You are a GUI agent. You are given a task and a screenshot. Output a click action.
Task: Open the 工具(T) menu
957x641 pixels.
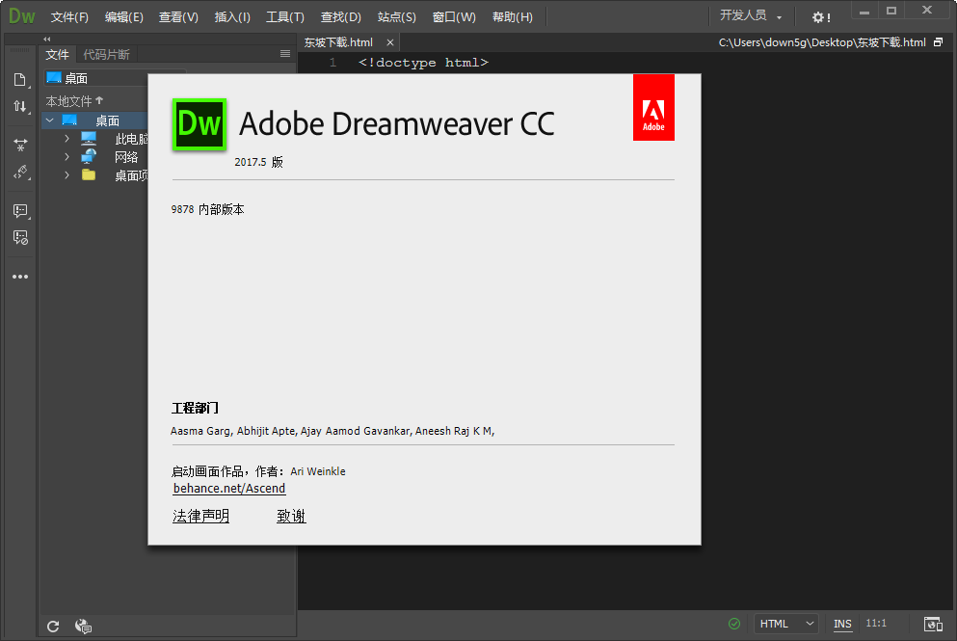pyautogui.click(x=285, y=17)
